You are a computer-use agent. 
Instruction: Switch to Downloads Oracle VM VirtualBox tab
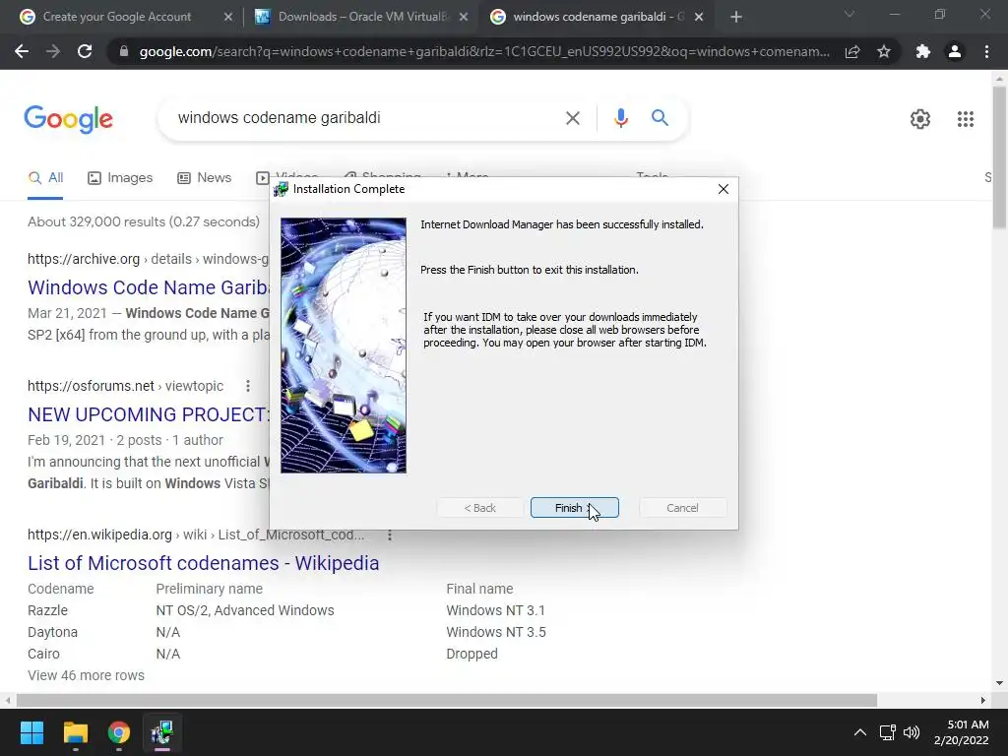[362, 17]
